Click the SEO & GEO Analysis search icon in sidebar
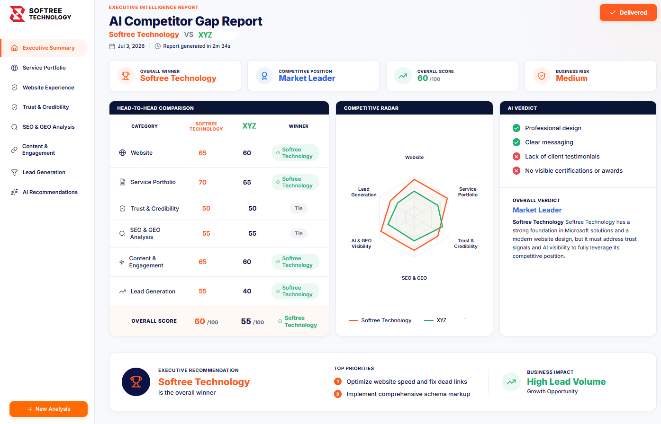This screenshot has width=661, height=424. pyautogui.click(x=15, y=127)
